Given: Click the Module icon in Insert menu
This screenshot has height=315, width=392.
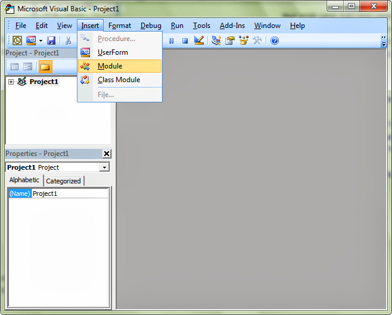Looking at the screenshot, I should 85,66.
